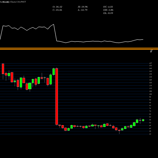
Task: Click the peak of the white line chart
Action: click(x=54, y=24)
